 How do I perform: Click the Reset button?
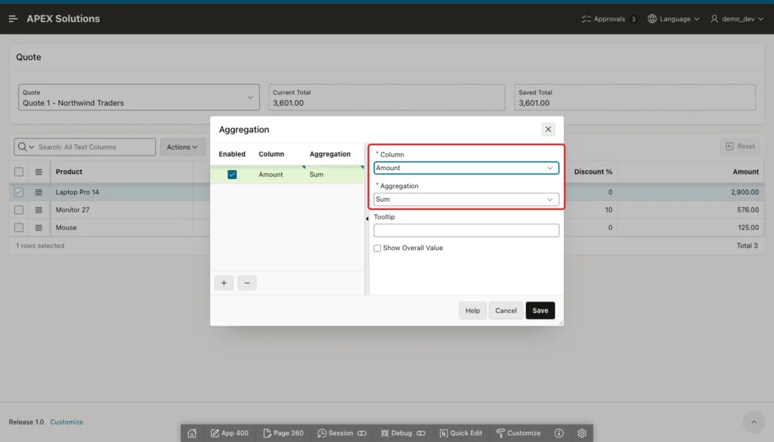click(740, 146)
